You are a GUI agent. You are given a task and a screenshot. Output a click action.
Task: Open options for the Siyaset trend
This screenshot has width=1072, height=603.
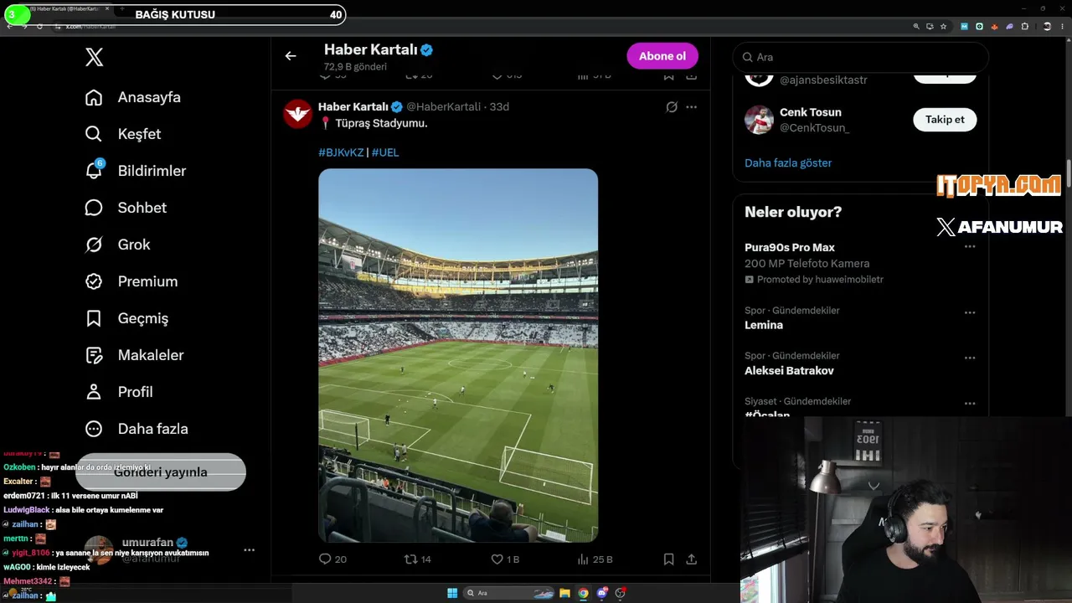coord(970,403)
